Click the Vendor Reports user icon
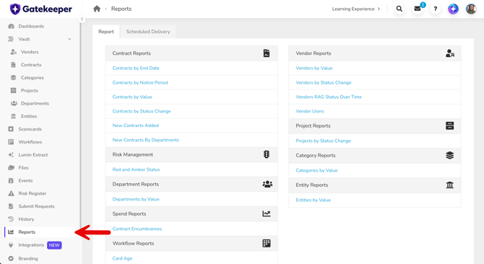This screenshot has width=484, height=264. [450, 53]
